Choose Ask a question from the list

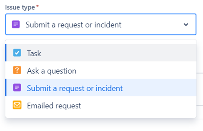pos(101,70)
